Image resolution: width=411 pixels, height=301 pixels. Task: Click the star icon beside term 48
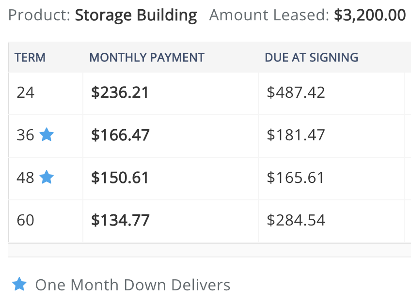[x=47, y=177]
